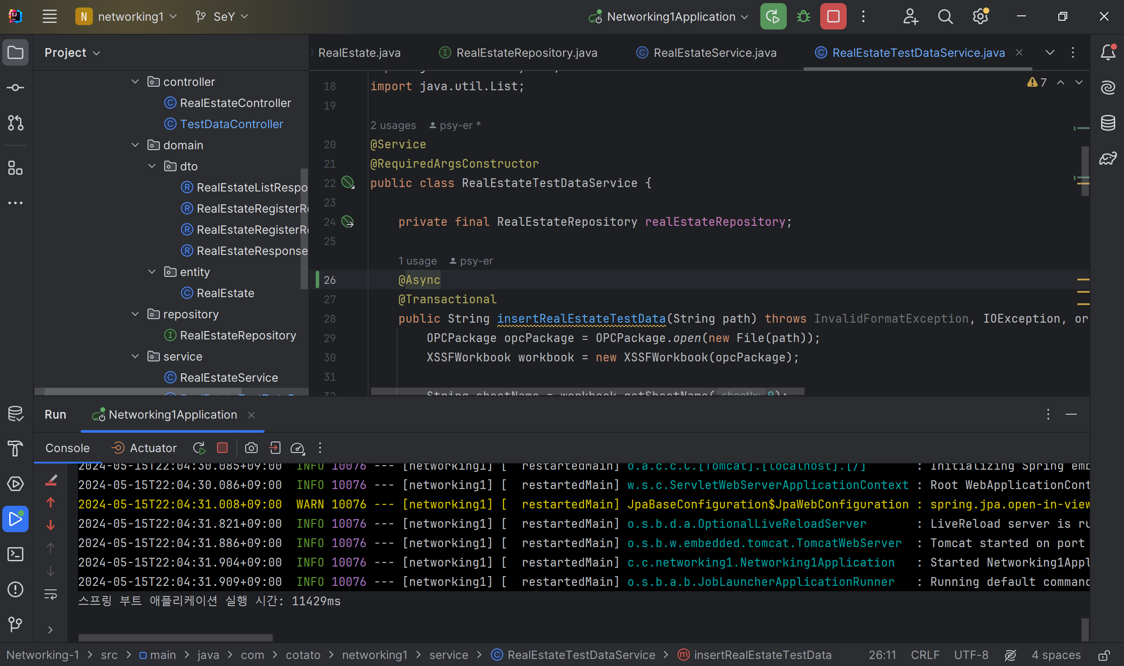Screen dimensions: 1124x666
Task: Toggle soft-wrap in the console
Action: (51, 595)
